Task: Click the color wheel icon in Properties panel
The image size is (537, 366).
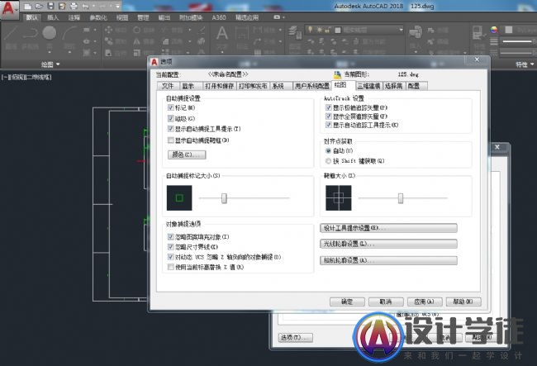Action: coord(493,30)
